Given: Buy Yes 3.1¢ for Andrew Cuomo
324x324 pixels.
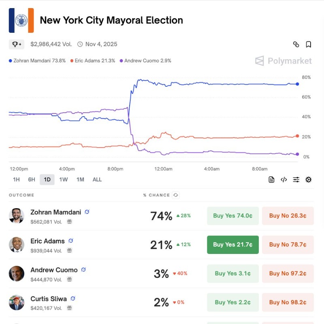Looking at the screenshot, I should point(232,273).
